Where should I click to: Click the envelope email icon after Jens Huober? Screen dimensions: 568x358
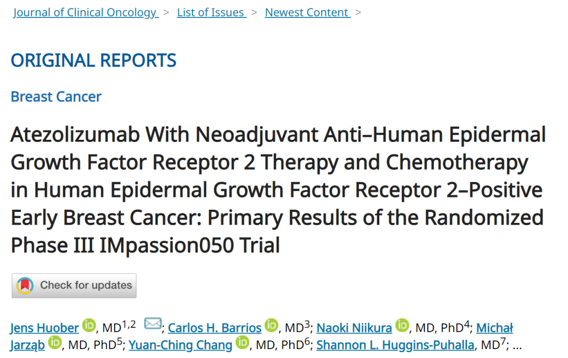click(x=153, y=323)
